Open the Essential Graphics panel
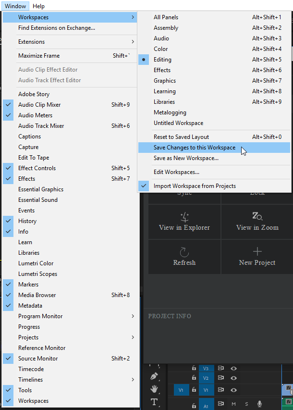The width and height of the screenshot is (293, 410). (70, 189)
